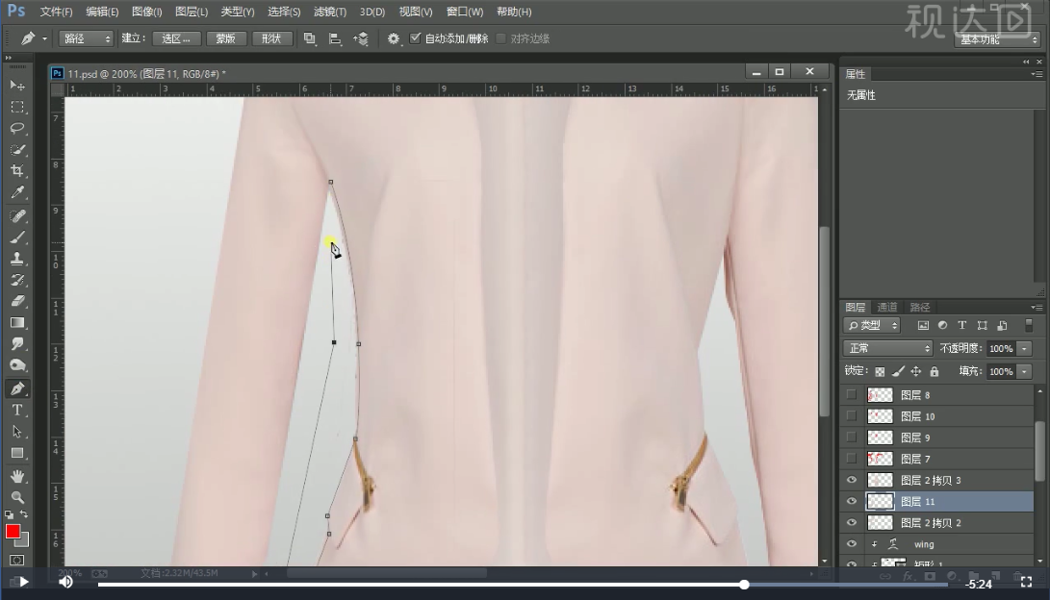Screen dimensions: 1050x600
Task: Show layer 图层 10 visibility
Action: click(x=851, y=416)
